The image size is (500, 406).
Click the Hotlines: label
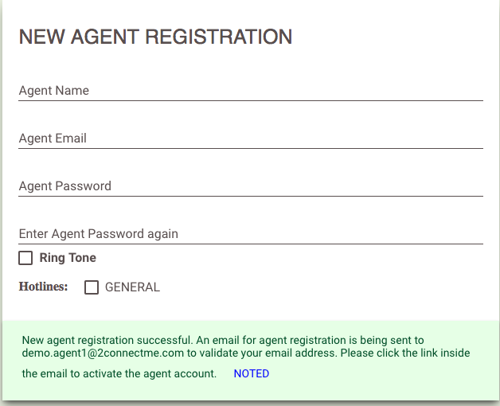pos(43,287)
